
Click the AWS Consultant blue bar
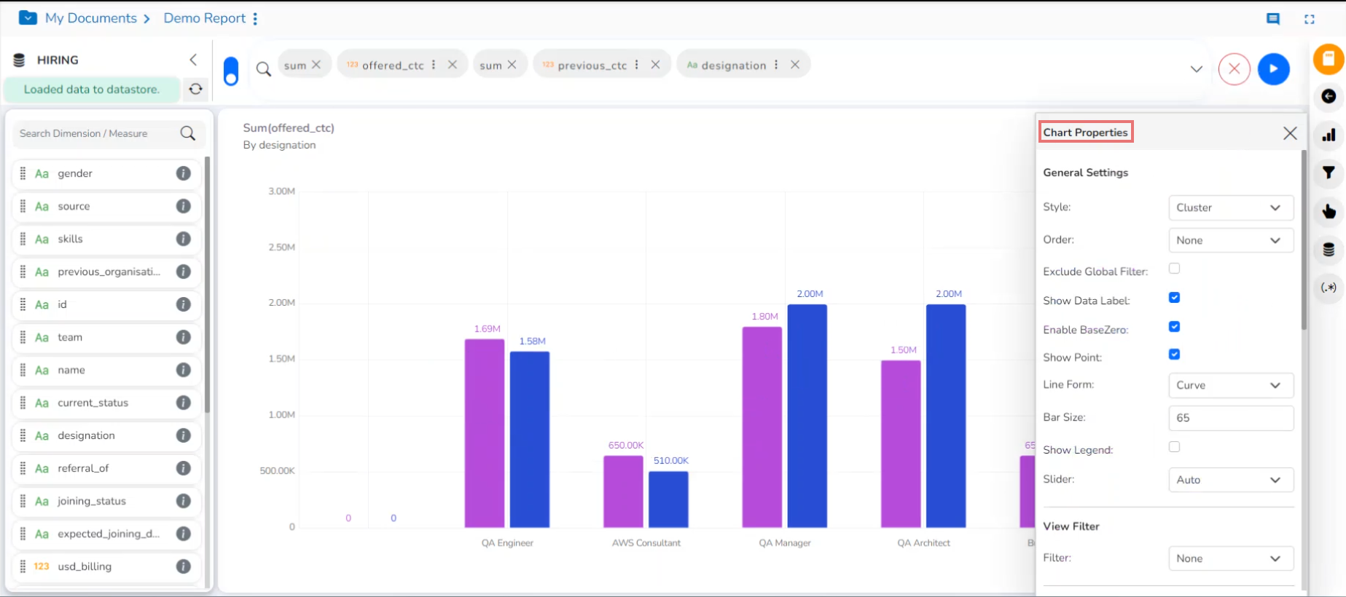coord(668,499)
